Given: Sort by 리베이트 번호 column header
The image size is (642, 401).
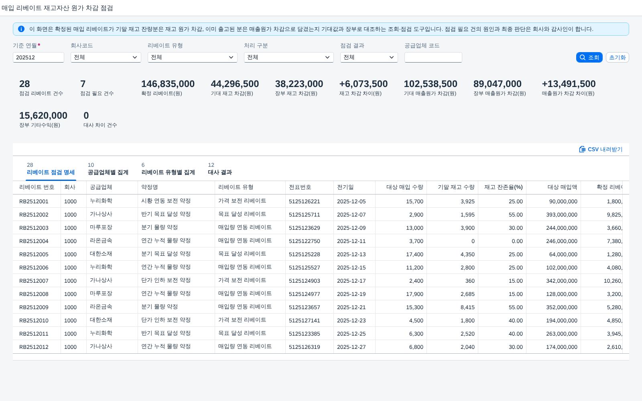Looking at the screenshot, I should (37, 187).
